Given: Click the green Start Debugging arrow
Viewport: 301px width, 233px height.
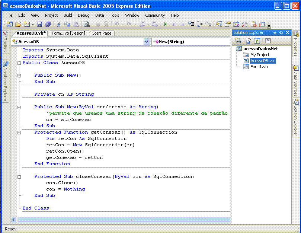Looking at the screenshot, I should [x=166, y=24].
